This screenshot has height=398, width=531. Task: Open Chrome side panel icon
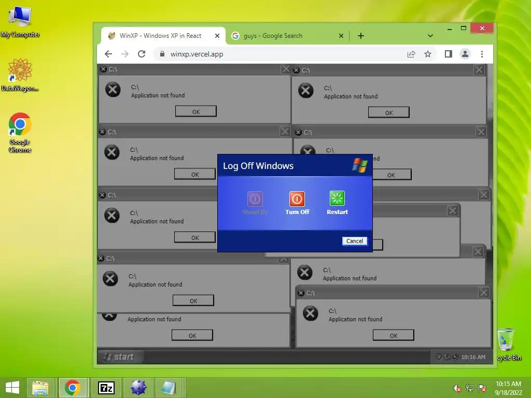[x=449, y=54]
